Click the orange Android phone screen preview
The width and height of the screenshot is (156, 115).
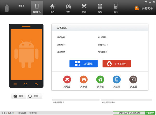(x=26, y=55)
